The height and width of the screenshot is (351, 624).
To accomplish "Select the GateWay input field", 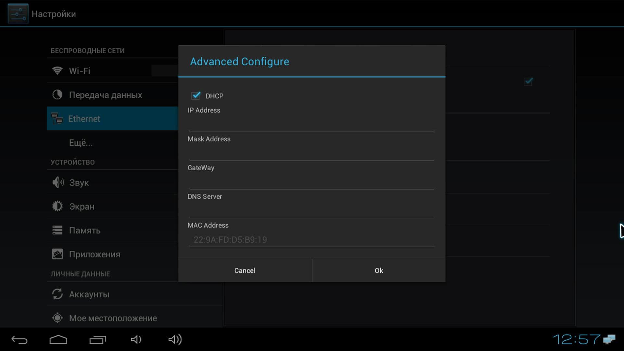I will coord(311,182).
